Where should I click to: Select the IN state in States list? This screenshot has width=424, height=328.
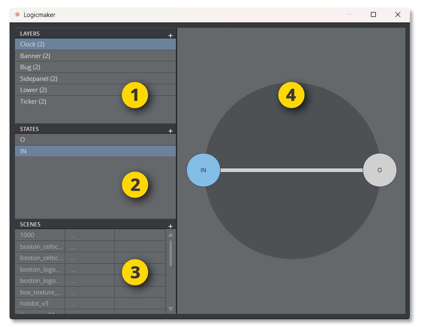[23, 151]
